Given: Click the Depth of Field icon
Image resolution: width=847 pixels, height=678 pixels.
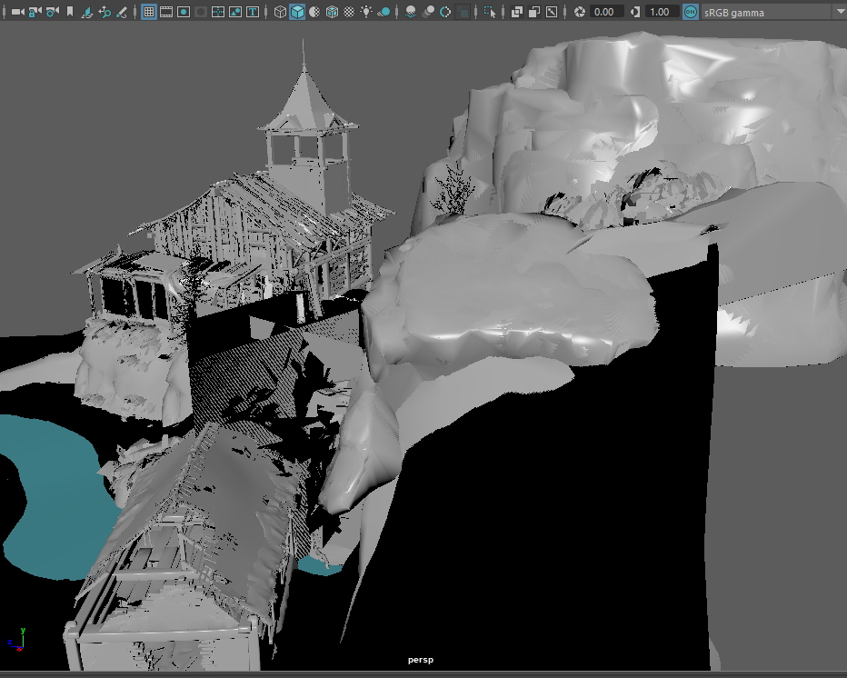Looking at the screenshot, I should [463, 12].
